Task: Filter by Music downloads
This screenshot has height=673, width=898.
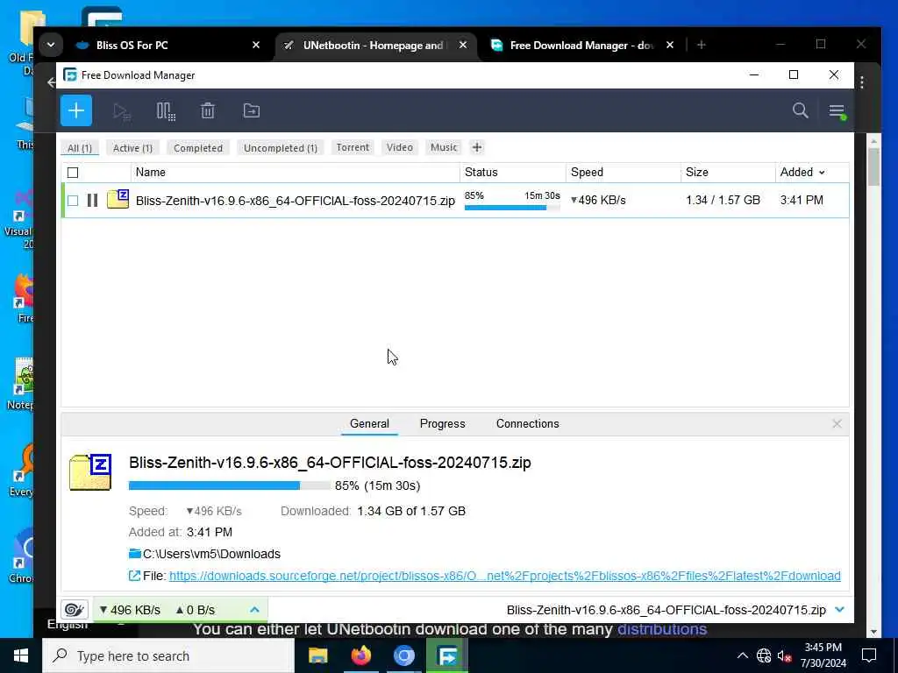Action: tap(444, 147)
